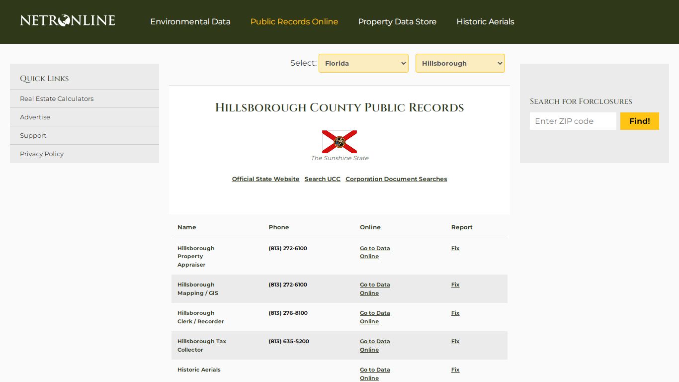Open Environmental Data menu
The image size is (679, 382).
coord(190,22)
